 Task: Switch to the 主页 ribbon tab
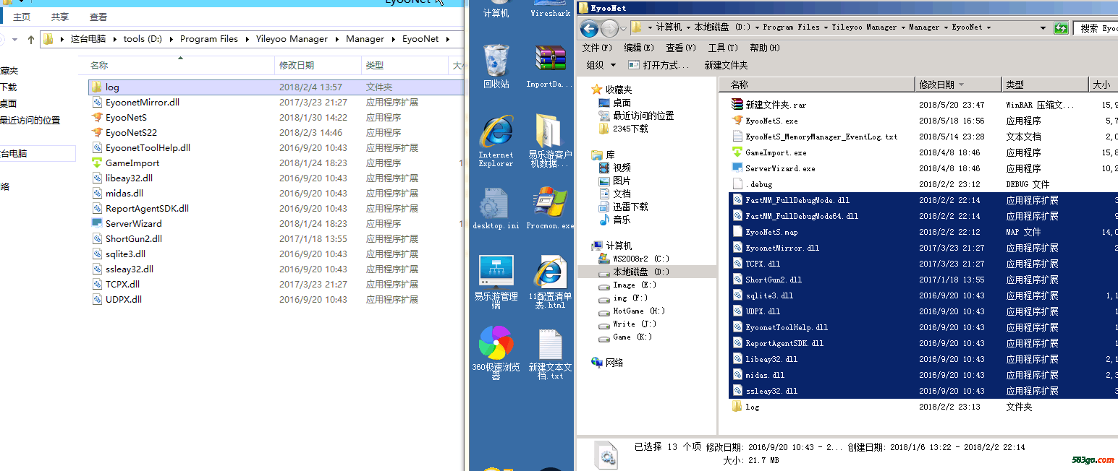(x=22, y=17)
